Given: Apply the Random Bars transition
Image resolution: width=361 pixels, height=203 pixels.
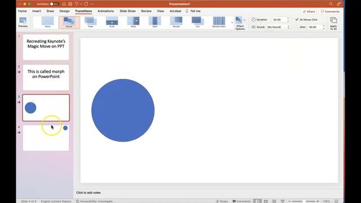Looking at the screenshot, I should pos(219,23).
